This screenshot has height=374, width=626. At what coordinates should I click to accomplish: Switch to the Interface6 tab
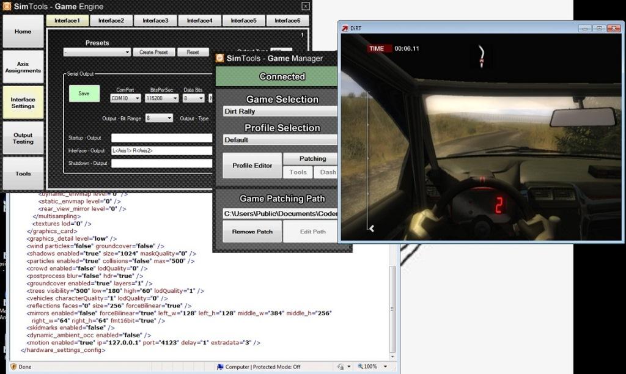(x=287, y=20)
